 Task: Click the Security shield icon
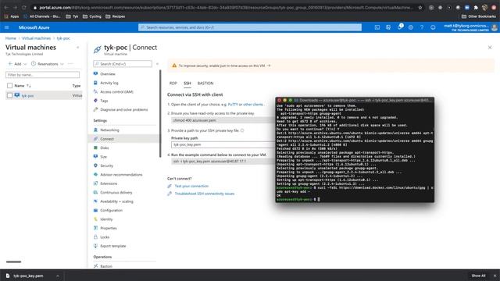click(x=95, y=165)
